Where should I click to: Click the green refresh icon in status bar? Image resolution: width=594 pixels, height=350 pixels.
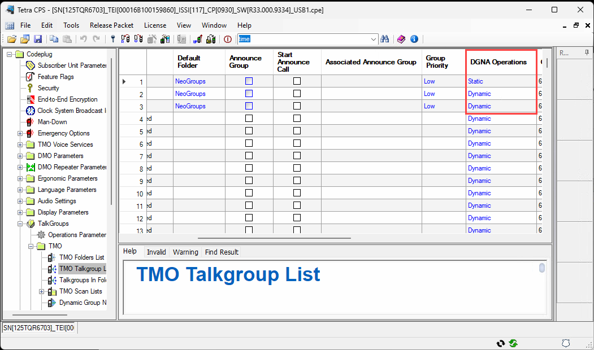click(x=513, y=343)
